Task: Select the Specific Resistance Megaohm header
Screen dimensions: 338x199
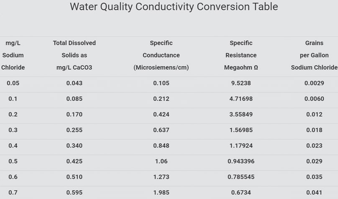Action: click(241, 55)
